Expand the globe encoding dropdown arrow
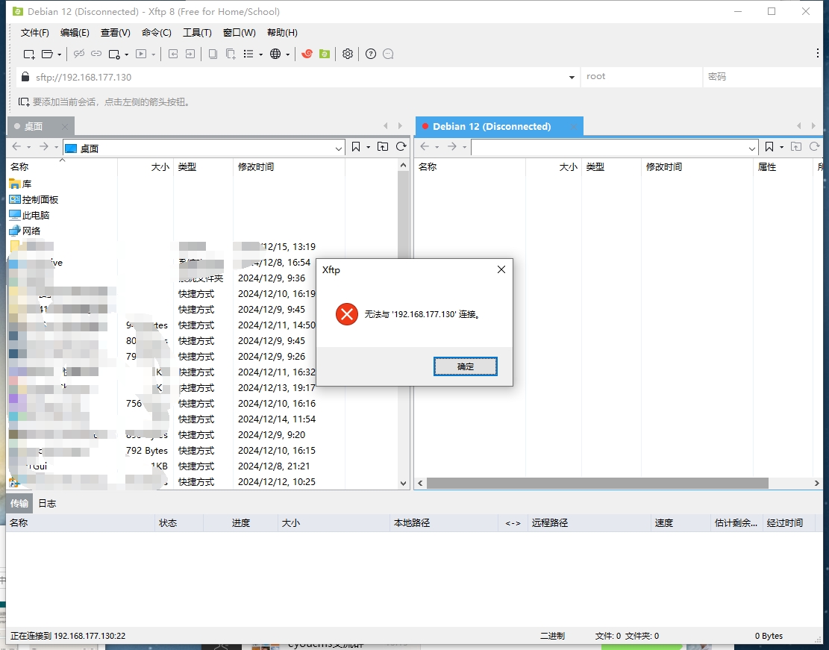 pyautogui.click(x=287, y=54)
